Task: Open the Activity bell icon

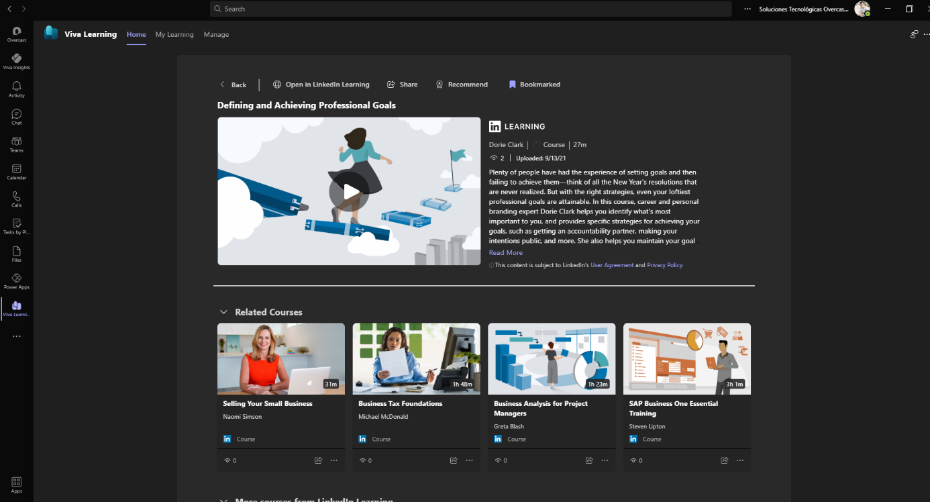Action: pyautogui.click(x=17, y=89)
